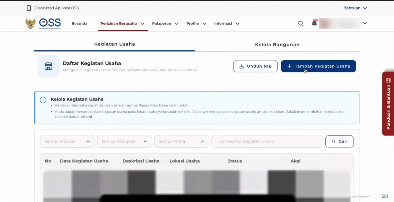
Task: Open the Pelaporan menu
Action: point(165,24)
